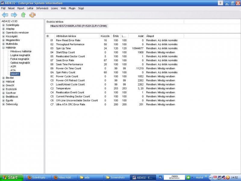The image size is (241, 181).
Task: Open the Súgó menu
Action: tap(81, 8)
